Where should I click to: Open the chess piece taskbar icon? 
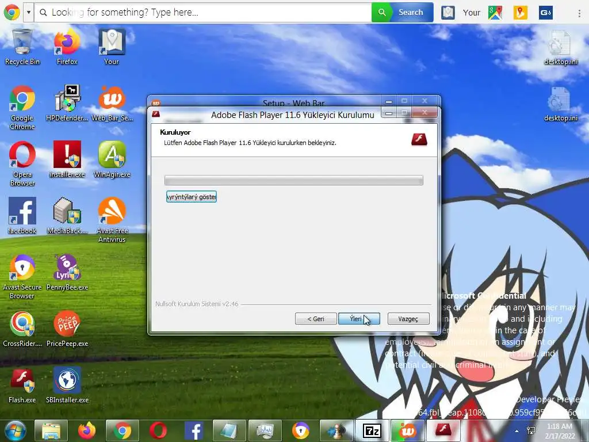336,430
